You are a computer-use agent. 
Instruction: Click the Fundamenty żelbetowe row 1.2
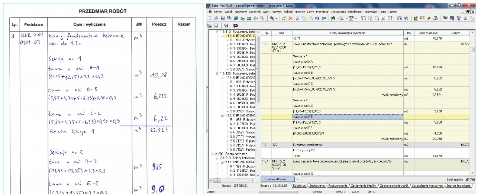(x=347, y=144)
